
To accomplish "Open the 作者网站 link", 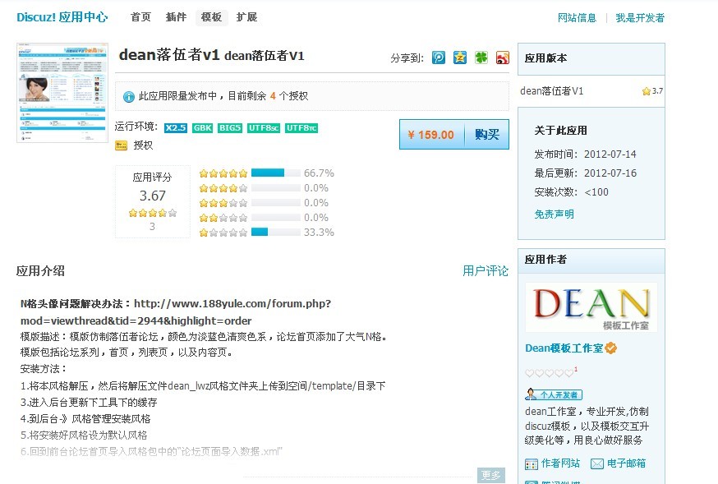I will coord(560,463).
